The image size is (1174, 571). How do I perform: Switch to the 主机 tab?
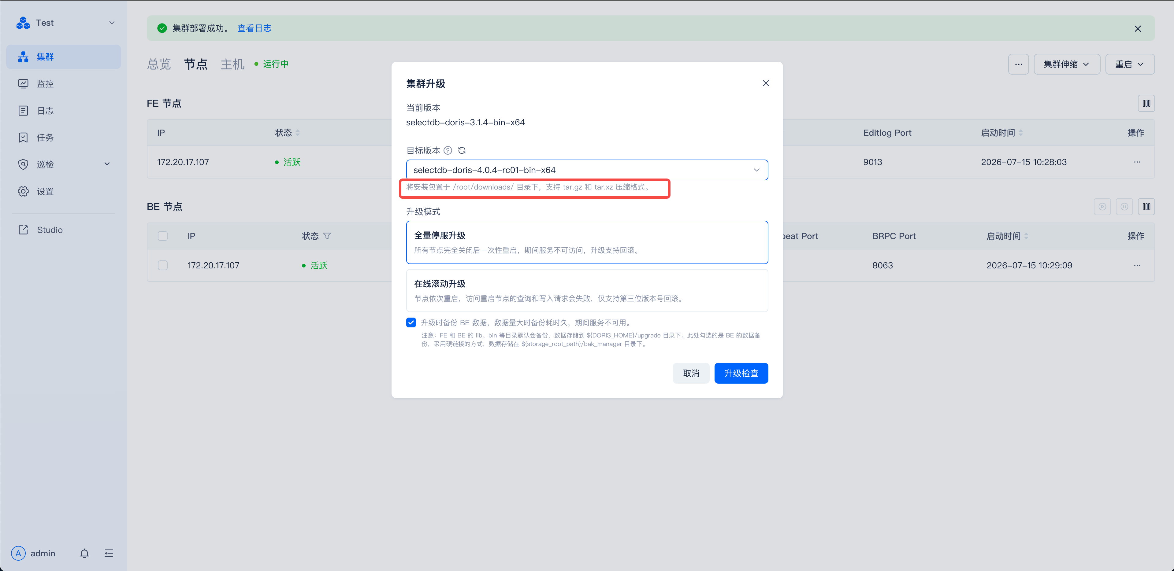tap(232, 64)
